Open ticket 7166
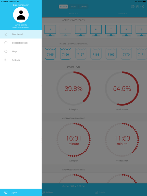Screen dimensions: 147x196 click(66, 54)
